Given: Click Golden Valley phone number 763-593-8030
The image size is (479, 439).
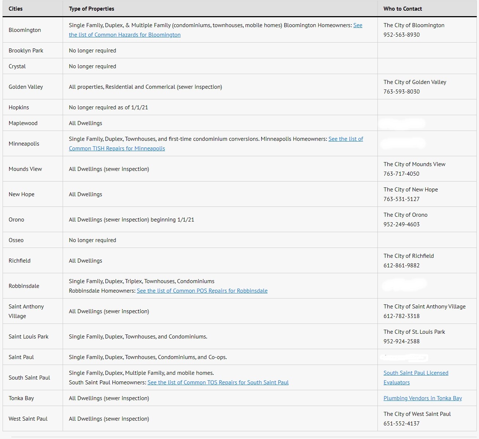Looking at the screenshot, I should point(402,92).
